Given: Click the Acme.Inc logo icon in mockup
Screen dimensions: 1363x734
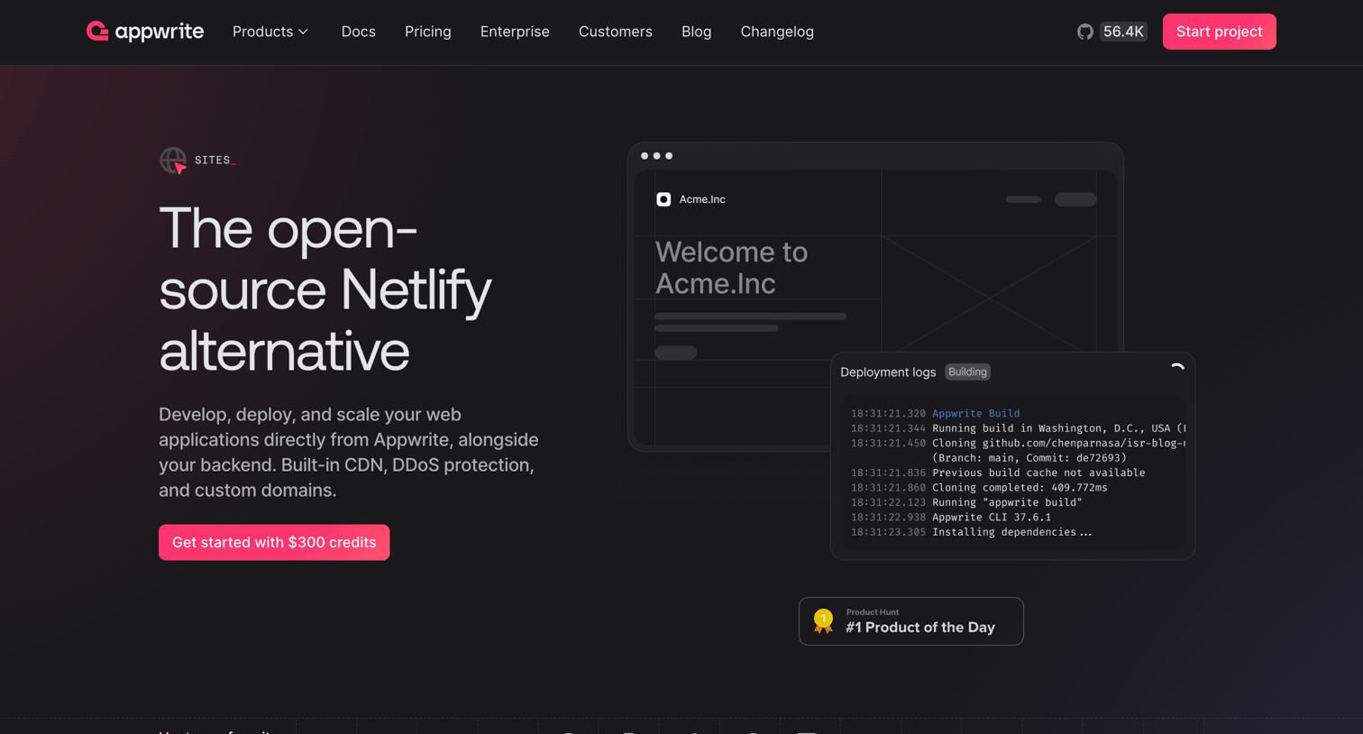Looking at the screenshot, I should tap(663, 199).
